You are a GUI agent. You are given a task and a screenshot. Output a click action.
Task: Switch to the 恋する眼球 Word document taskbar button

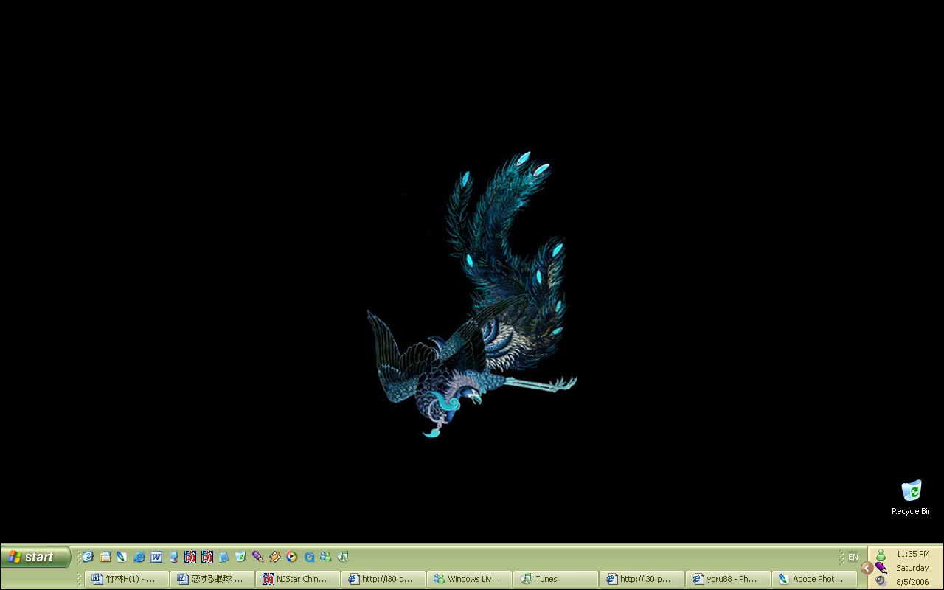[212, 579]
